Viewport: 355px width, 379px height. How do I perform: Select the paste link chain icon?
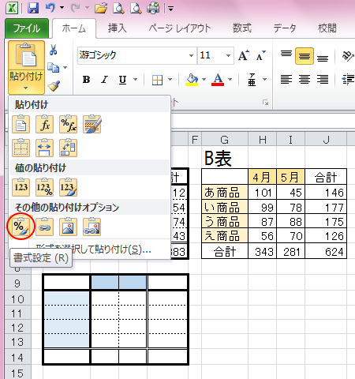(44, 227)
